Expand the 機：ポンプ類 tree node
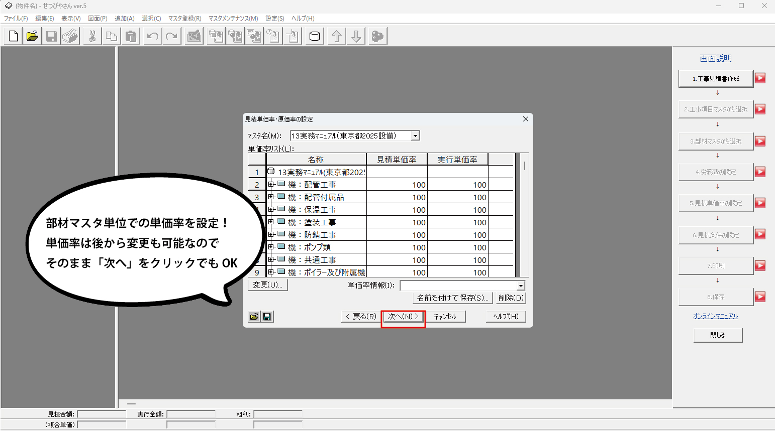The image size is (775, 432). coord(271,247)
